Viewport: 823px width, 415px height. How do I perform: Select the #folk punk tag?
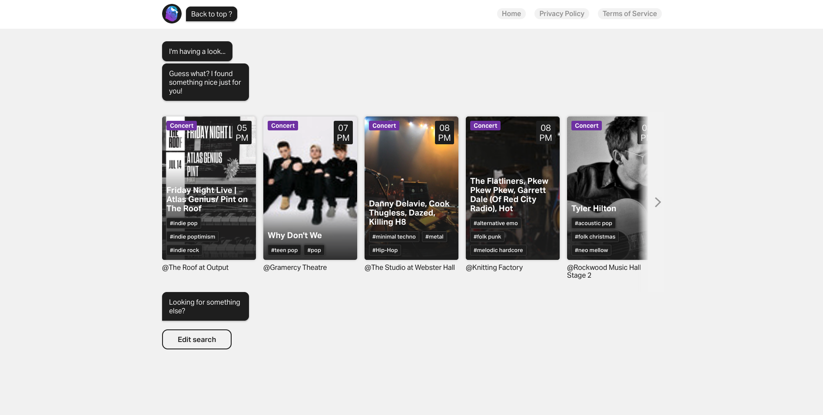(x=488, y=237)
